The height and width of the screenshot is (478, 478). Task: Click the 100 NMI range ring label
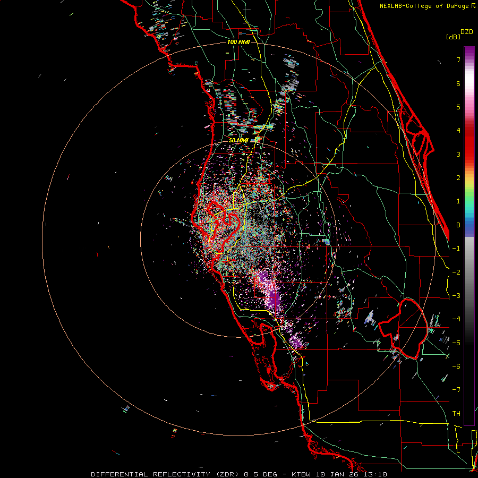tap(238, 42)
